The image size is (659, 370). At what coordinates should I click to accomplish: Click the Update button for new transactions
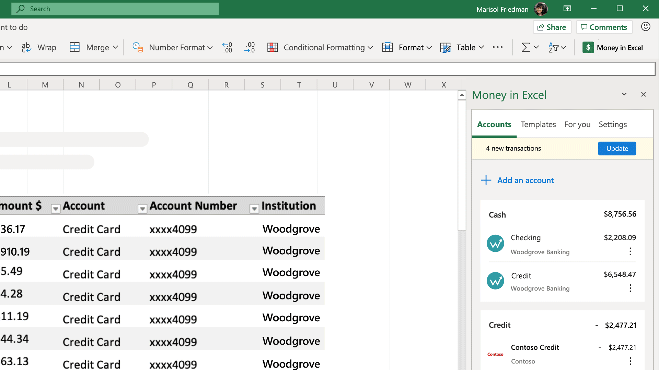click(x=617, y=148)
